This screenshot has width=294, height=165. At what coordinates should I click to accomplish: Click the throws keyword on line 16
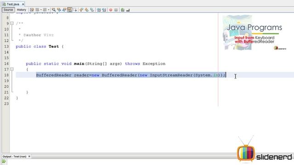(x=132, y=64)
